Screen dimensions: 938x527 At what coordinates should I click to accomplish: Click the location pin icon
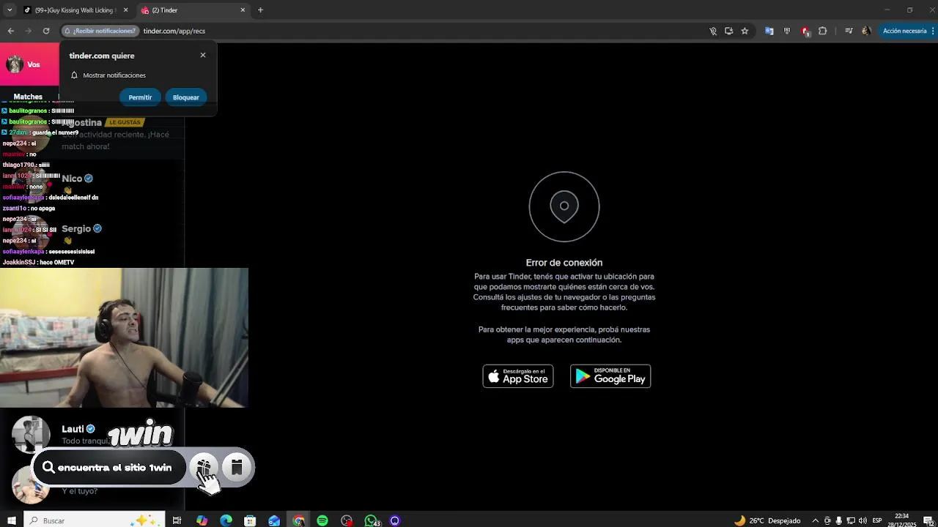point(564,206)
